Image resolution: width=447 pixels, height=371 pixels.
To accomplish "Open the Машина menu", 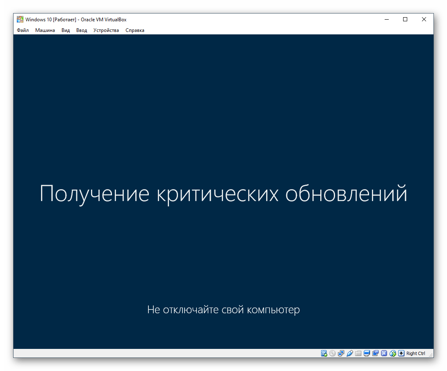I will (x=45, y=30).
